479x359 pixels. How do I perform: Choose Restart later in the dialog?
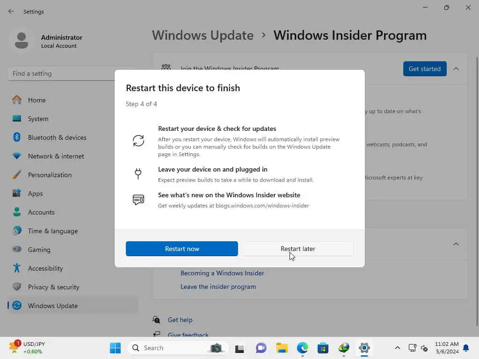pyautogui.click(x=298, y=249)
